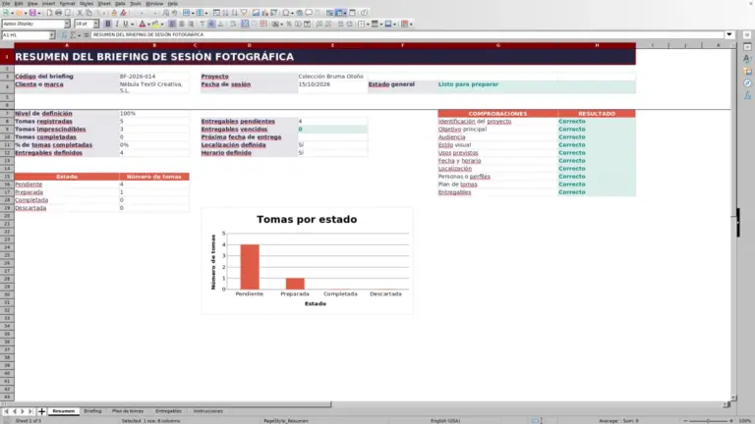Open the File menu
755x424 pixels.
pyautogui.click(x=6, y=3)
